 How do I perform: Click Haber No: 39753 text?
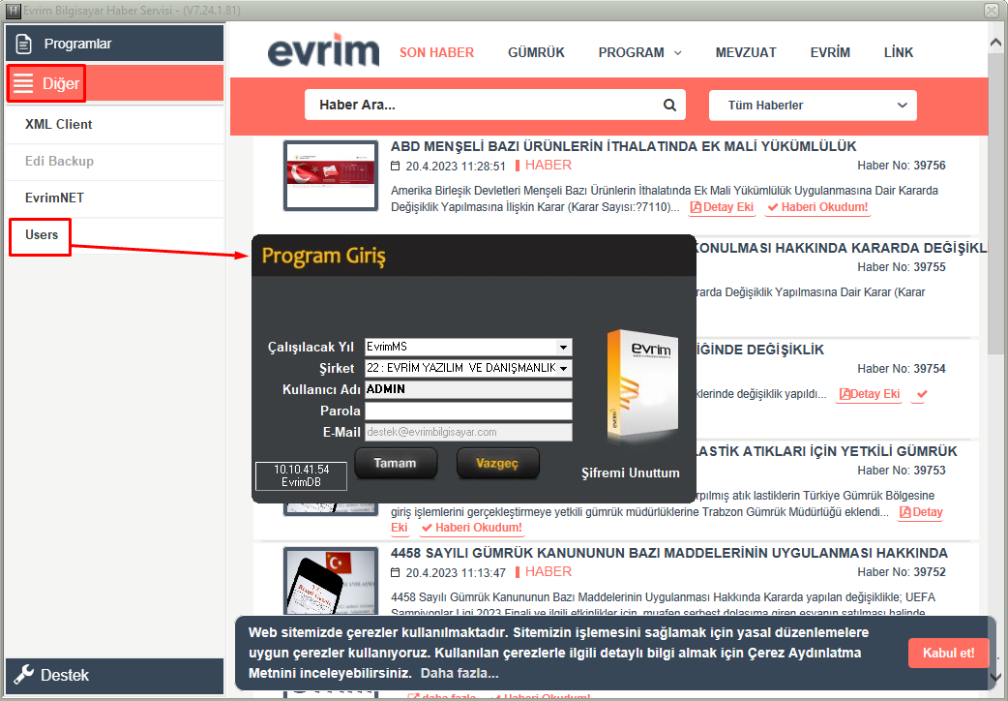coord(902,471)
